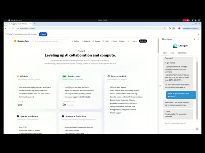Open Google Chrome app menu in top bar
205x153 pixels.
15,20
